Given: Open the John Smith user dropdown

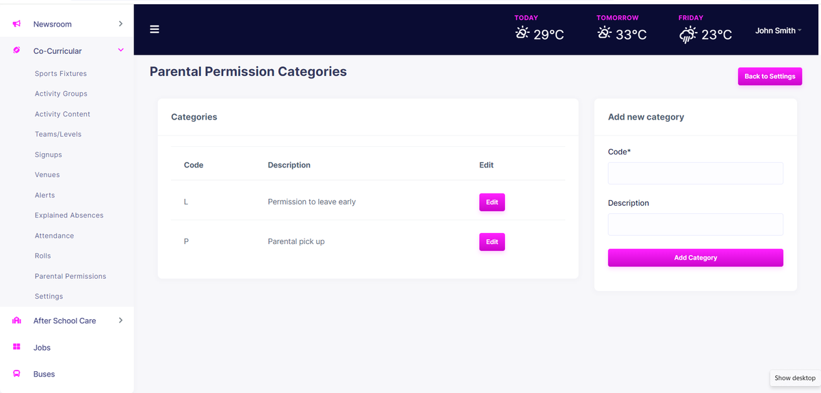Looking at the screenshot, I should pos(778,31).
